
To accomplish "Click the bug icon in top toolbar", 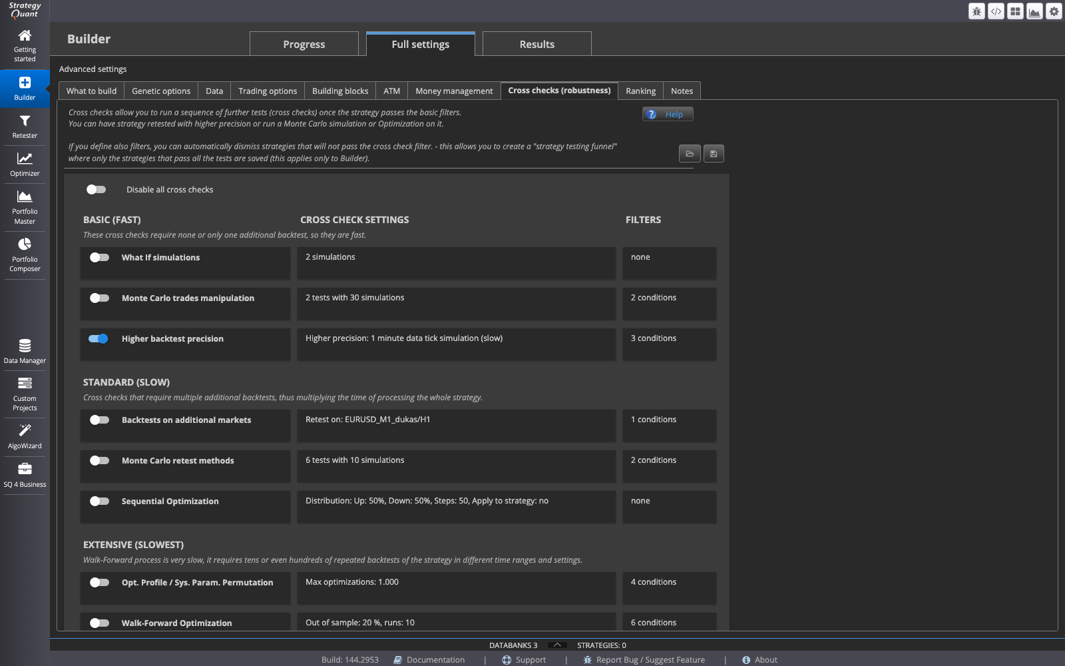I will [976, 11].
